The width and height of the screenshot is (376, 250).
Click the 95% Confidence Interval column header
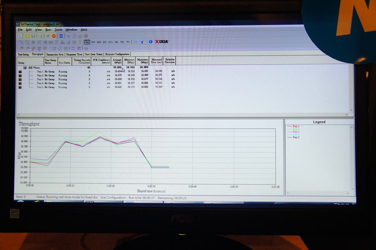click(x=101, y=61)
